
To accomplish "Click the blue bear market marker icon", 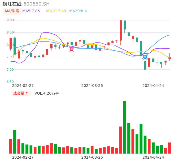I will coord(145,57).
